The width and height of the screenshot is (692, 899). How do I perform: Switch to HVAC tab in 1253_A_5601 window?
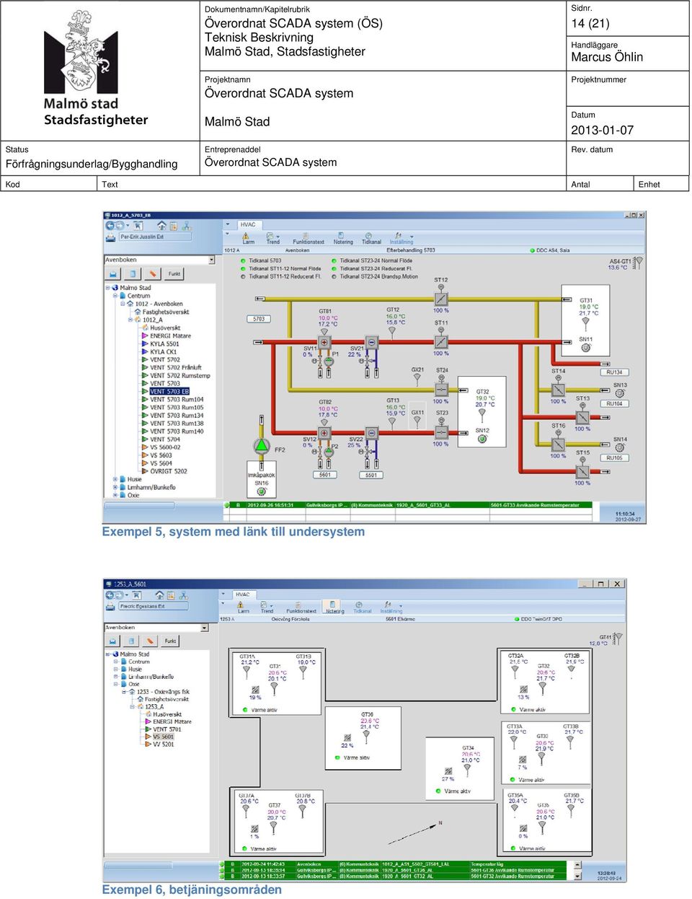pos(243,595)
